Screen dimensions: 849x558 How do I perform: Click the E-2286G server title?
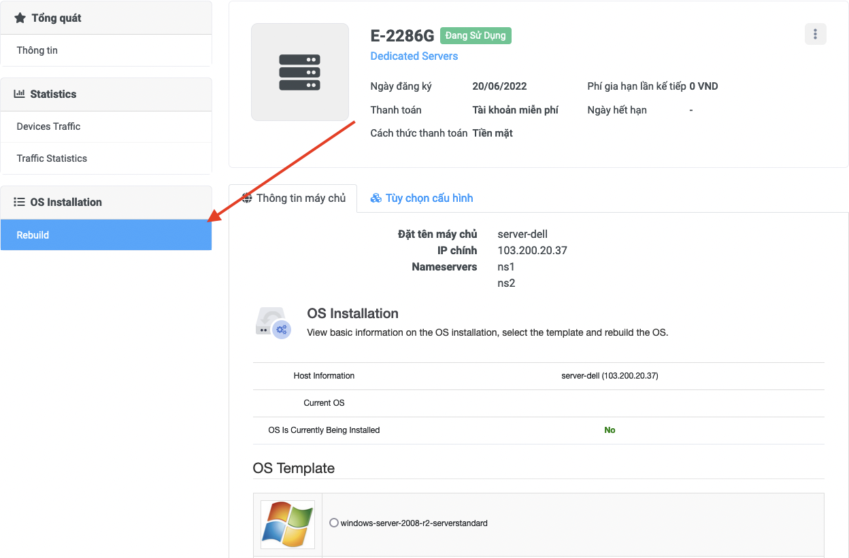coord(402,36)
